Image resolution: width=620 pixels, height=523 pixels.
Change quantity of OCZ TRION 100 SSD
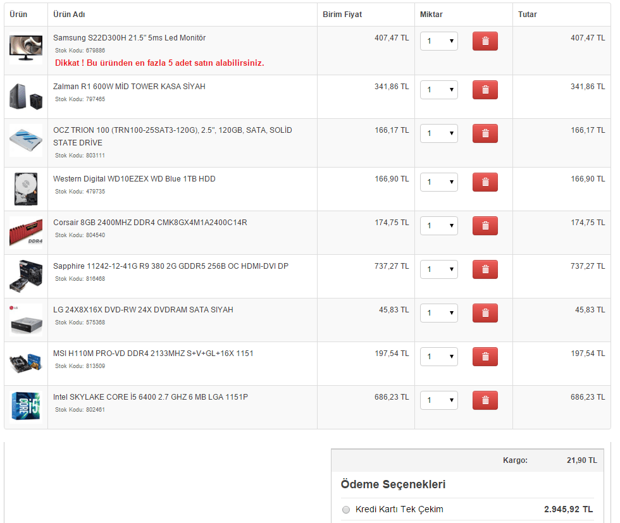[x=439, y=133]
